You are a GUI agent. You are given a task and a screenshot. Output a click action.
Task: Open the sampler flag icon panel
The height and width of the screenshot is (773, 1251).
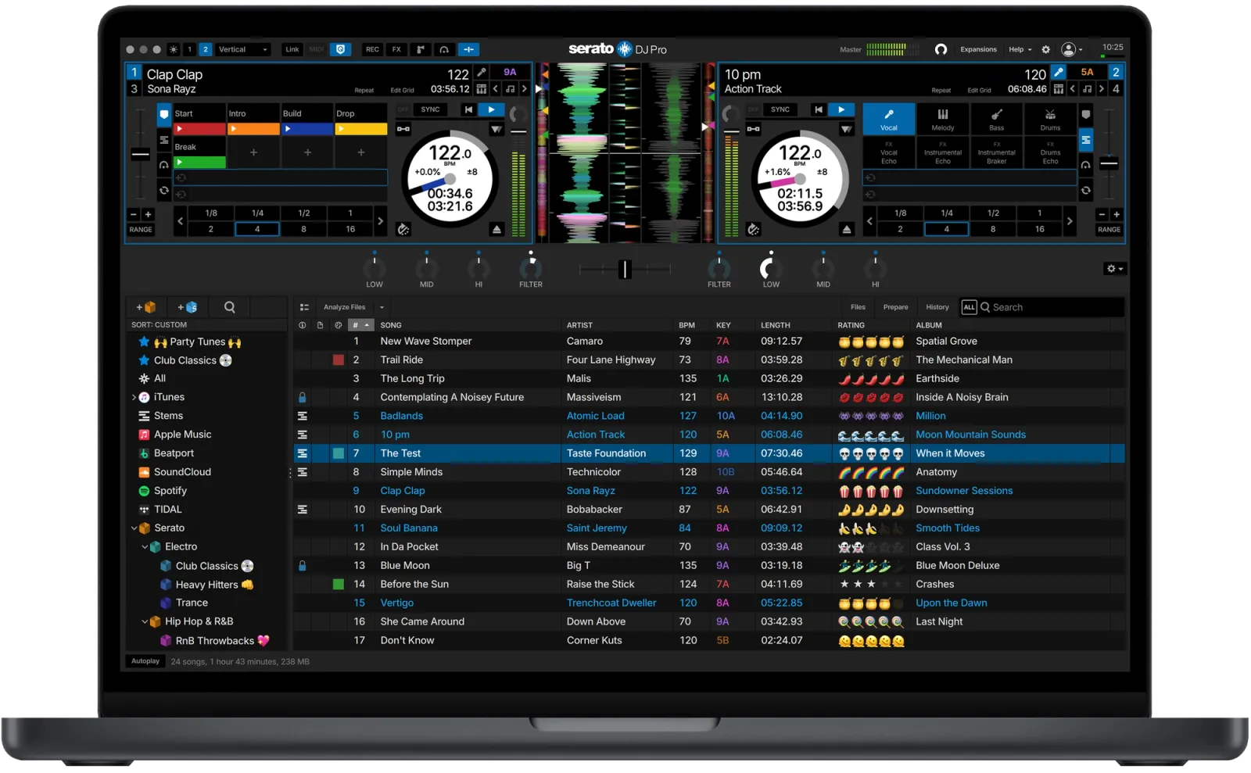pyautogui.click(x=421, y=49)
